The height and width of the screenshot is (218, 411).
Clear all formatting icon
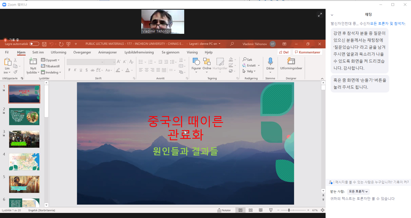click(131, 62)
